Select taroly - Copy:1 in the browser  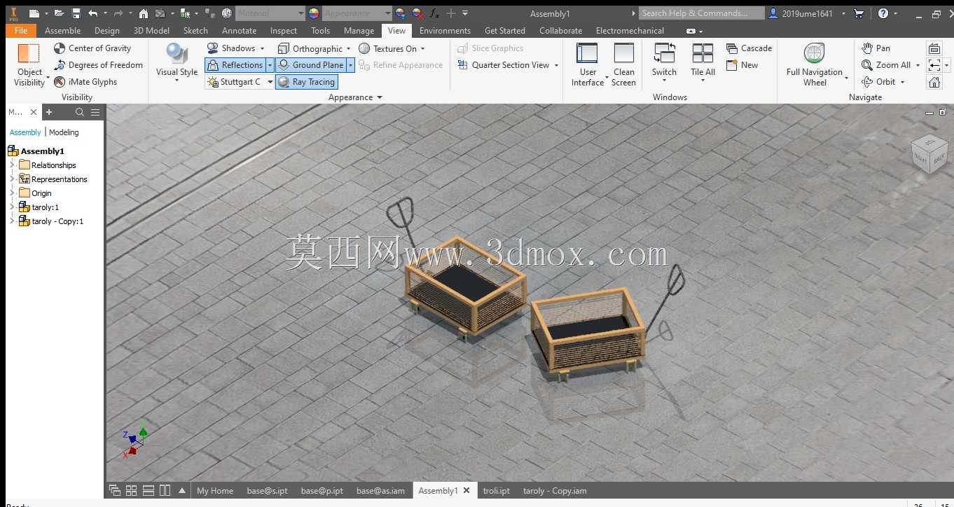(57, 221)
